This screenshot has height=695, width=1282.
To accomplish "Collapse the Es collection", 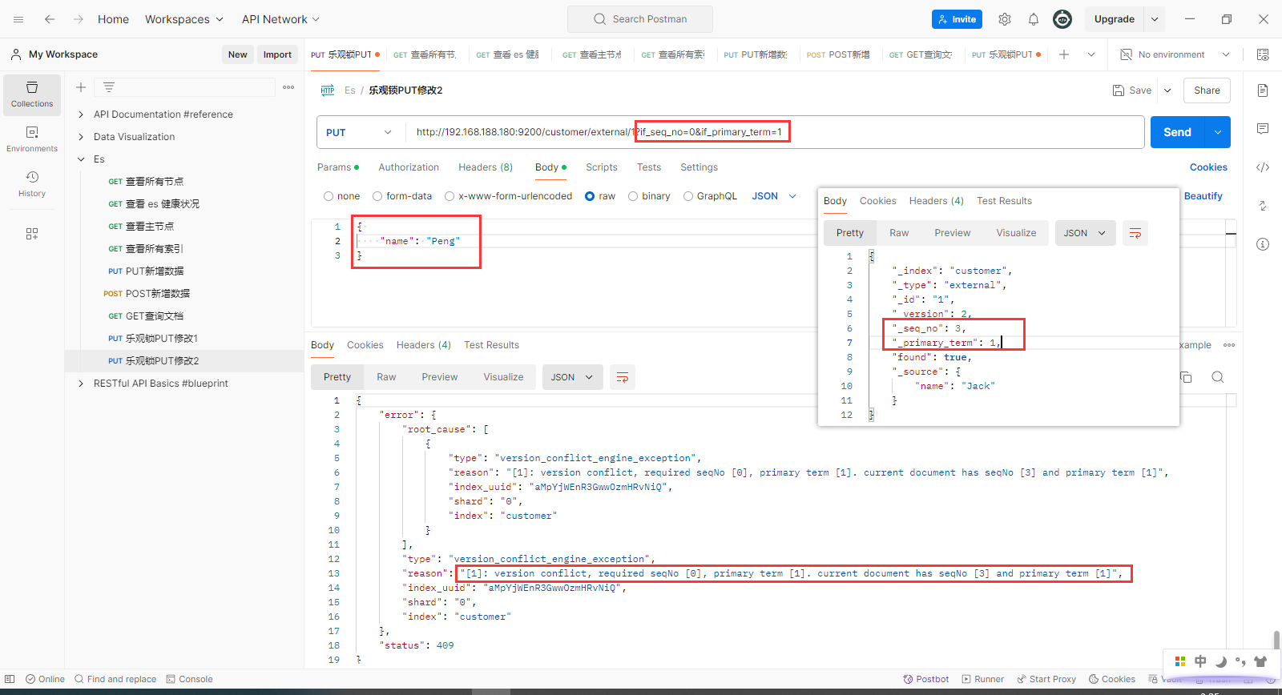I will (81, 159).
